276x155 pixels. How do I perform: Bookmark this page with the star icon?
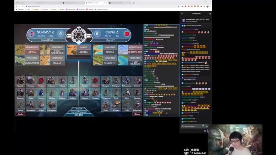click(x=178, y=6)
